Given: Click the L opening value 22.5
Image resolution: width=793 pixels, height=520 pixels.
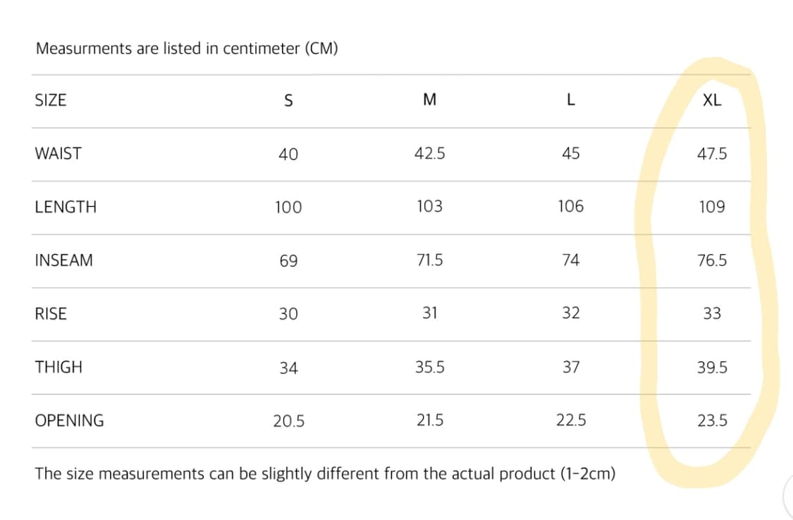Looking at the screenshot, I should tap(571, 421).
